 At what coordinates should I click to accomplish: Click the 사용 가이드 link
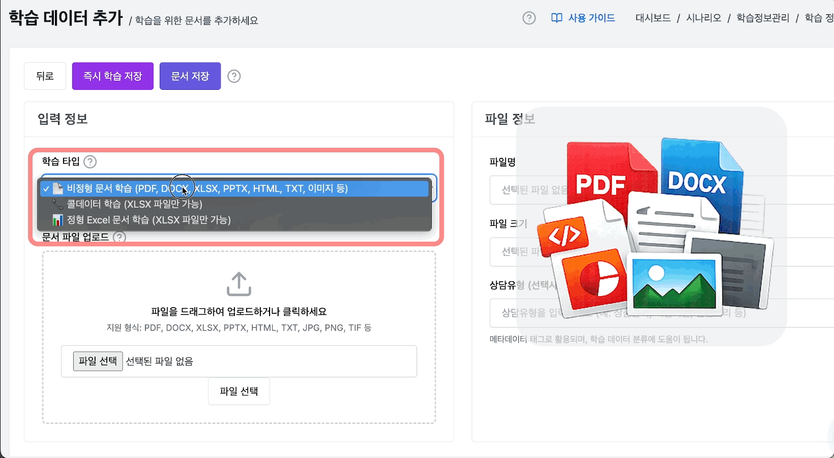coord(591,18)
